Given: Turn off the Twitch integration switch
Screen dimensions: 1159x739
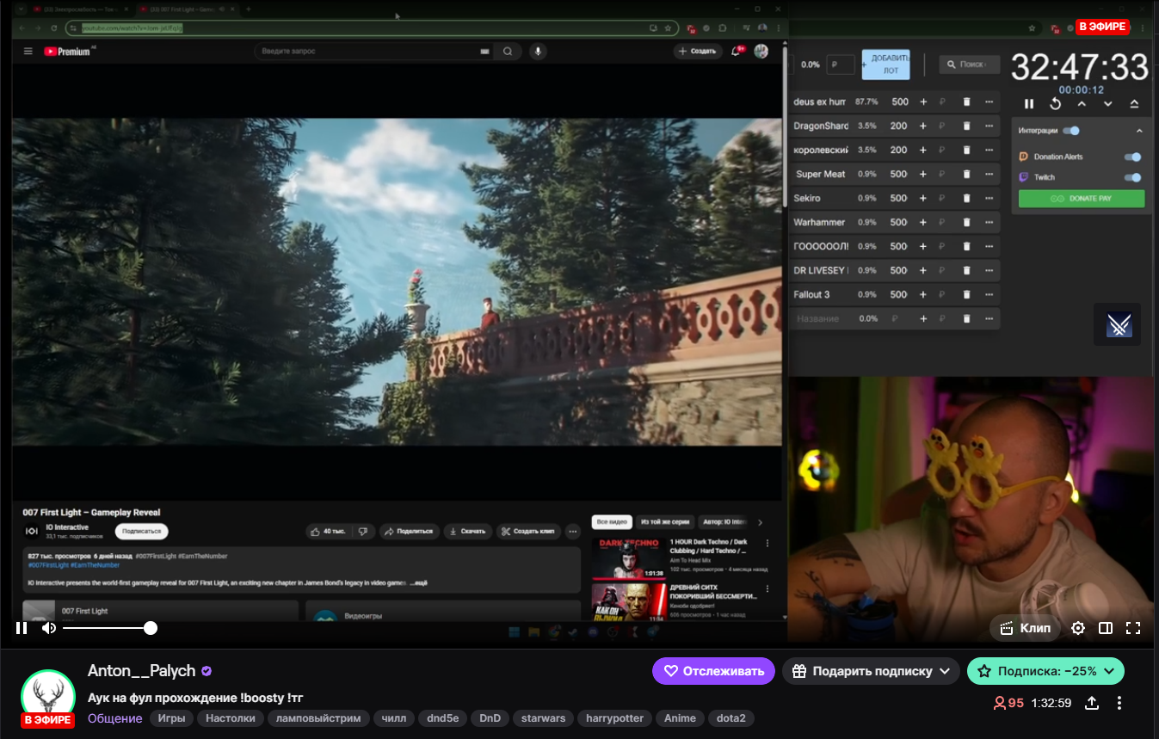Looking at the screenshot, I should click(x=1133, y=177).
